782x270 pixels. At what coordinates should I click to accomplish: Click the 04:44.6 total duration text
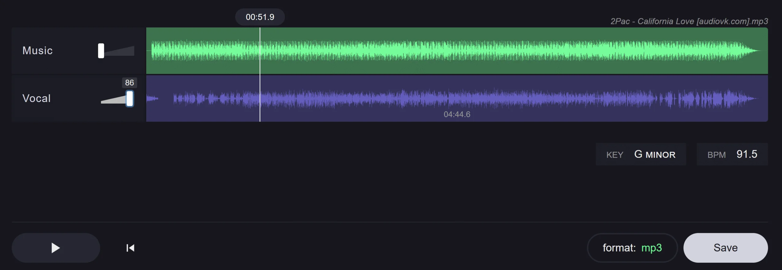[x=457, y=114]
